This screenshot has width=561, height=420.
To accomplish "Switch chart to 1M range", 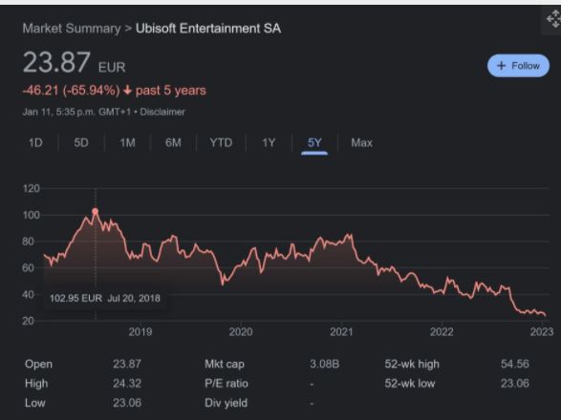I will (127, 143).
